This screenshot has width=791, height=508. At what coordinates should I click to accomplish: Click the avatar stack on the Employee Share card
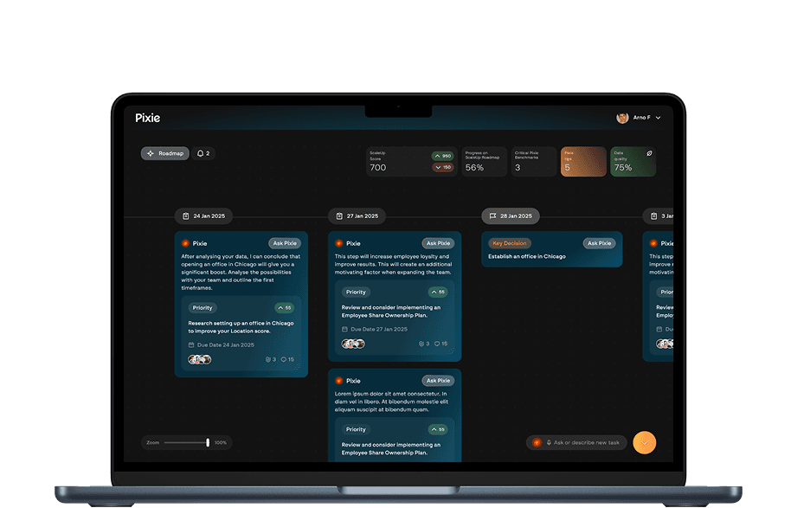(352, 343)
